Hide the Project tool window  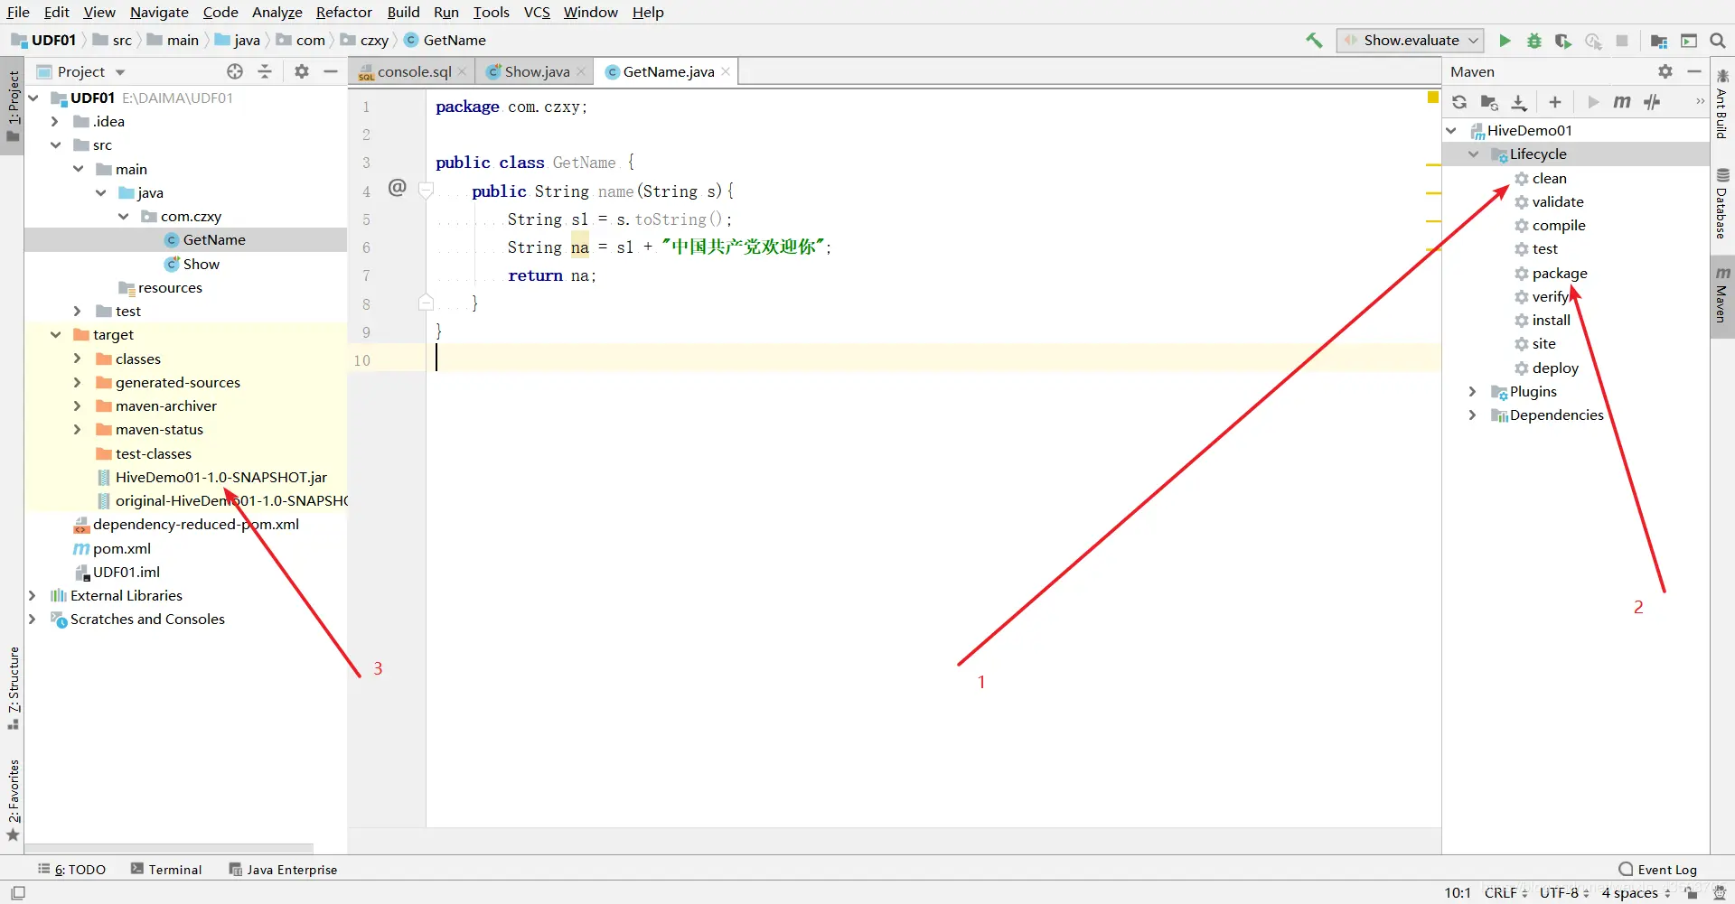(331, 71)
